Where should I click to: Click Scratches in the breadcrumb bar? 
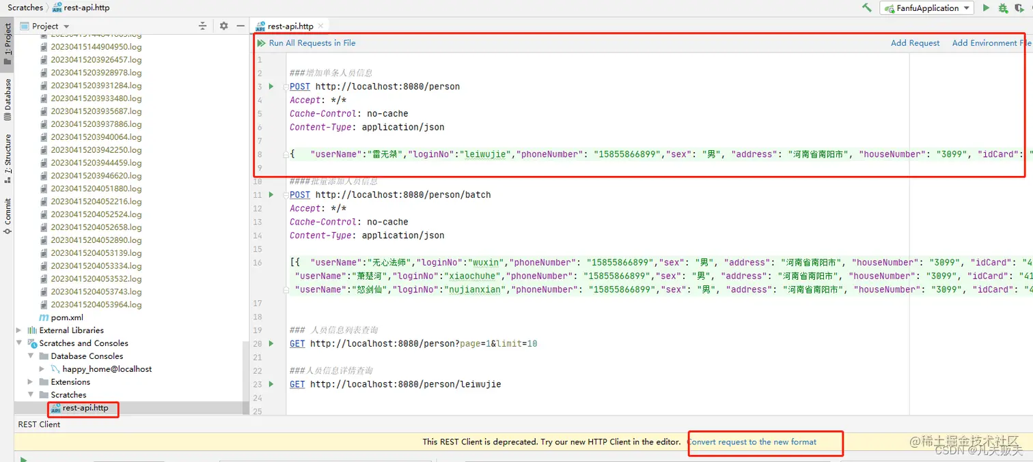pyautogui.click(x=25, y=8)
